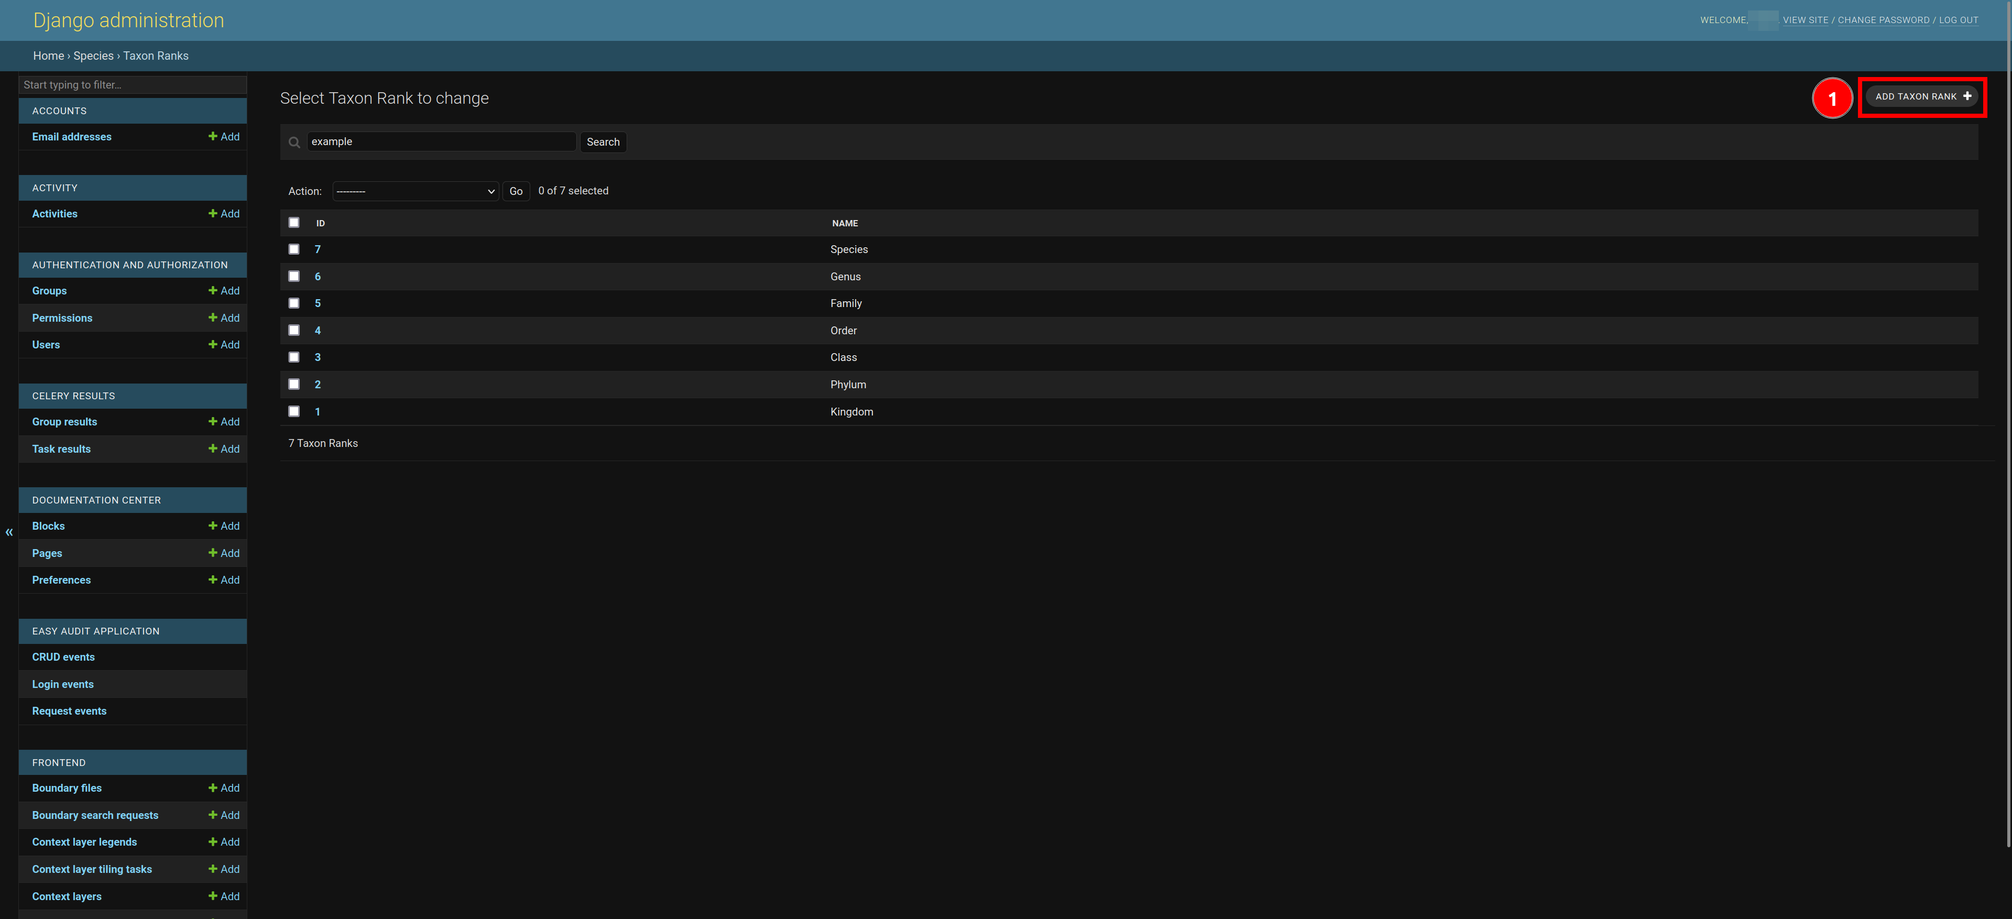Add a new Activities entry
2012x919 pixels.
[224, 214]
